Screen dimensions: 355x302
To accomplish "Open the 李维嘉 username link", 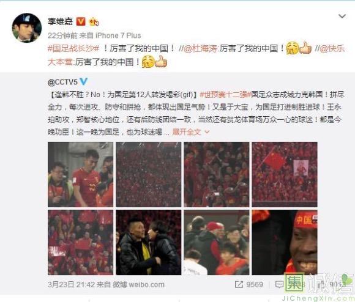I will pos(60,21).
